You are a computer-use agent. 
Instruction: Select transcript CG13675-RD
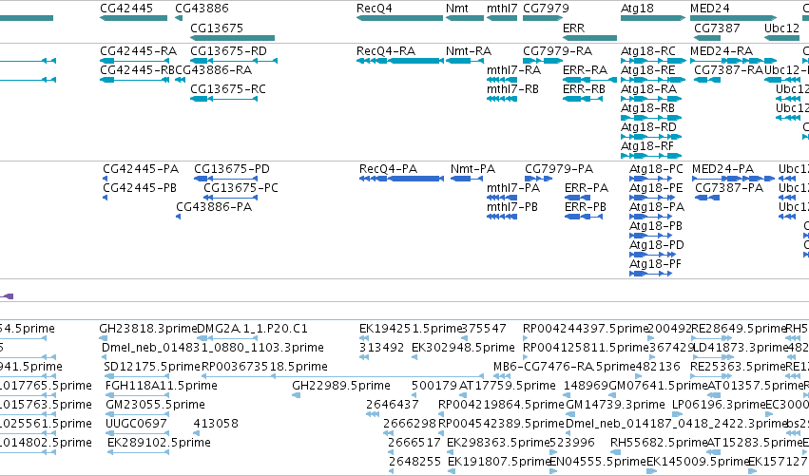pos(234,61)
